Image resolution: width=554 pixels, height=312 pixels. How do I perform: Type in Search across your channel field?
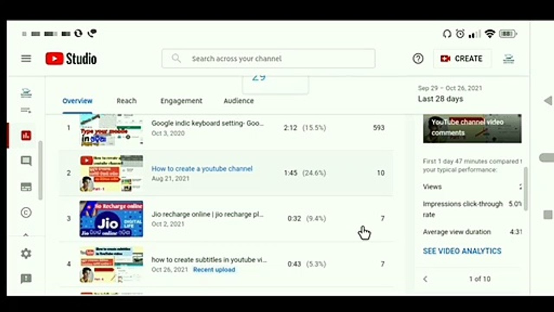pyautogui.click(x=268, y=58)
